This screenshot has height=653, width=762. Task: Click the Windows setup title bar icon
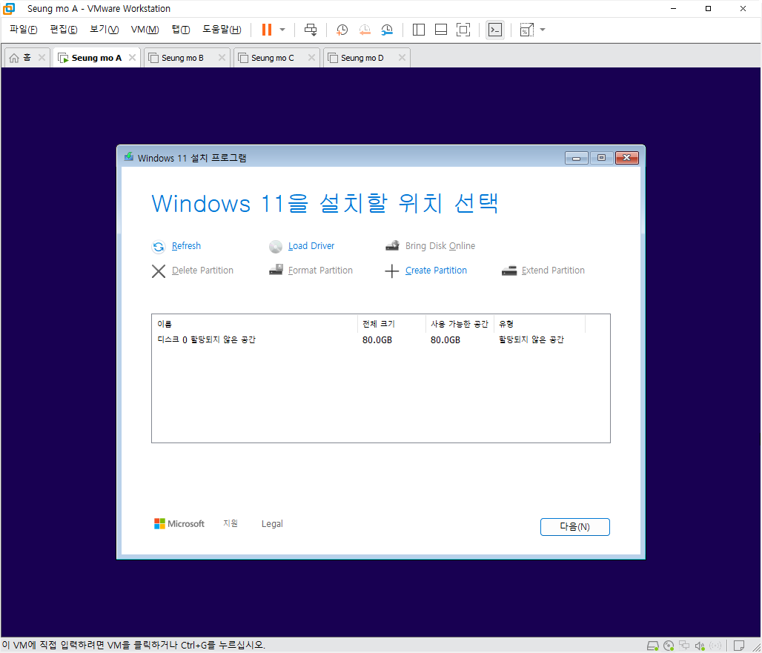(x=129, y=157)
